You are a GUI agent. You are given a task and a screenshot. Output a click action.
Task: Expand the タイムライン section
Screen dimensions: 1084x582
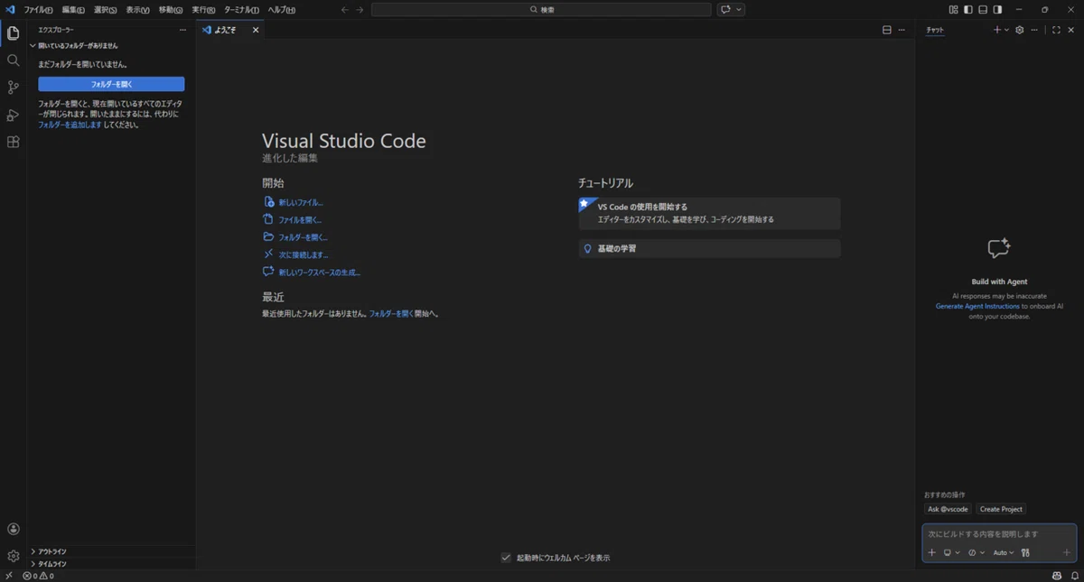(x=111, y=564)
